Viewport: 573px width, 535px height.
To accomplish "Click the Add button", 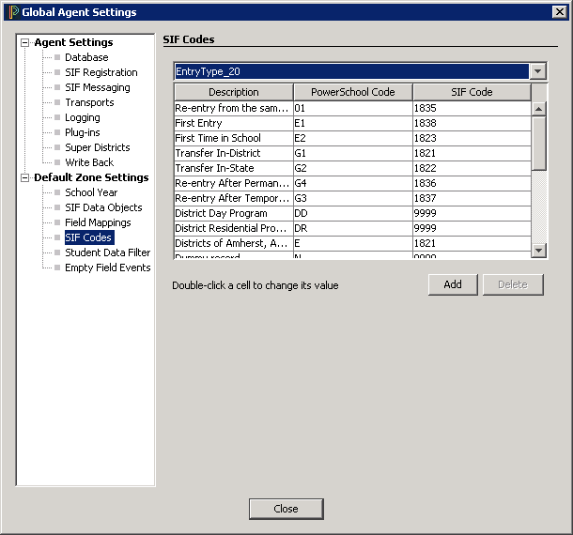I will click(x=453, y=284).
